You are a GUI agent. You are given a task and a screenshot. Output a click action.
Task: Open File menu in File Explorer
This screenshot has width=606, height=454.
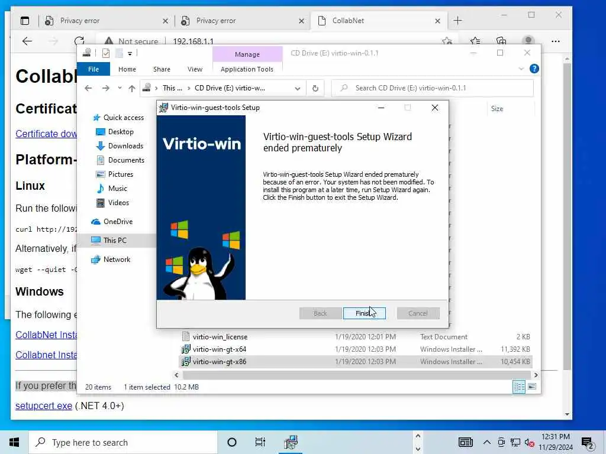[x=93, y=69]
